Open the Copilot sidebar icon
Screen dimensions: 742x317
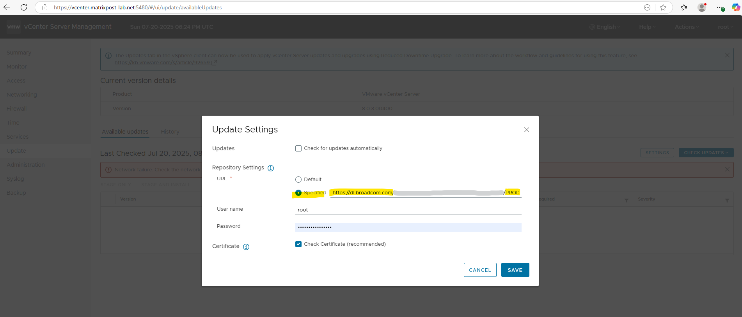(x=736, y=7)
